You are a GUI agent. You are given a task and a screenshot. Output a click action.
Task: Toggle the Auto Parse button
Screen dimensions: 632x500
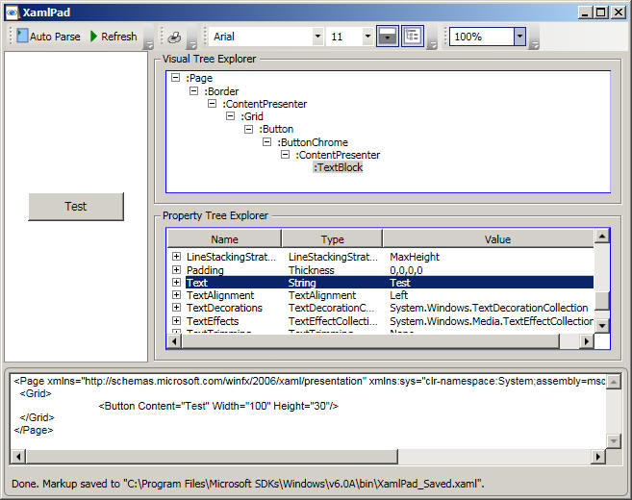[x=48, y=37]
